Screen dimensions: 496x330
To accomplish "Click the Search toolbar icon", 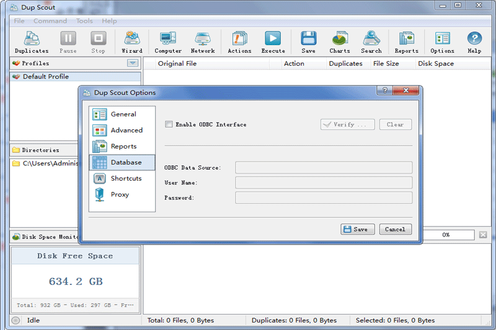I will 371,42.
